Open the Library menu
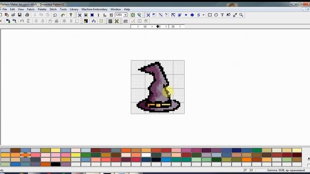 (x=74, y=9)
